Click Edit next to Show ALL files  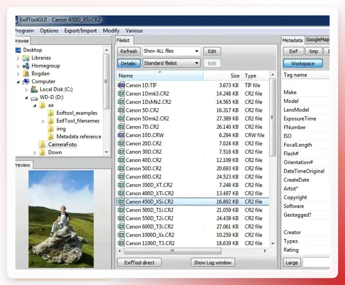click(x=212, y=51)
